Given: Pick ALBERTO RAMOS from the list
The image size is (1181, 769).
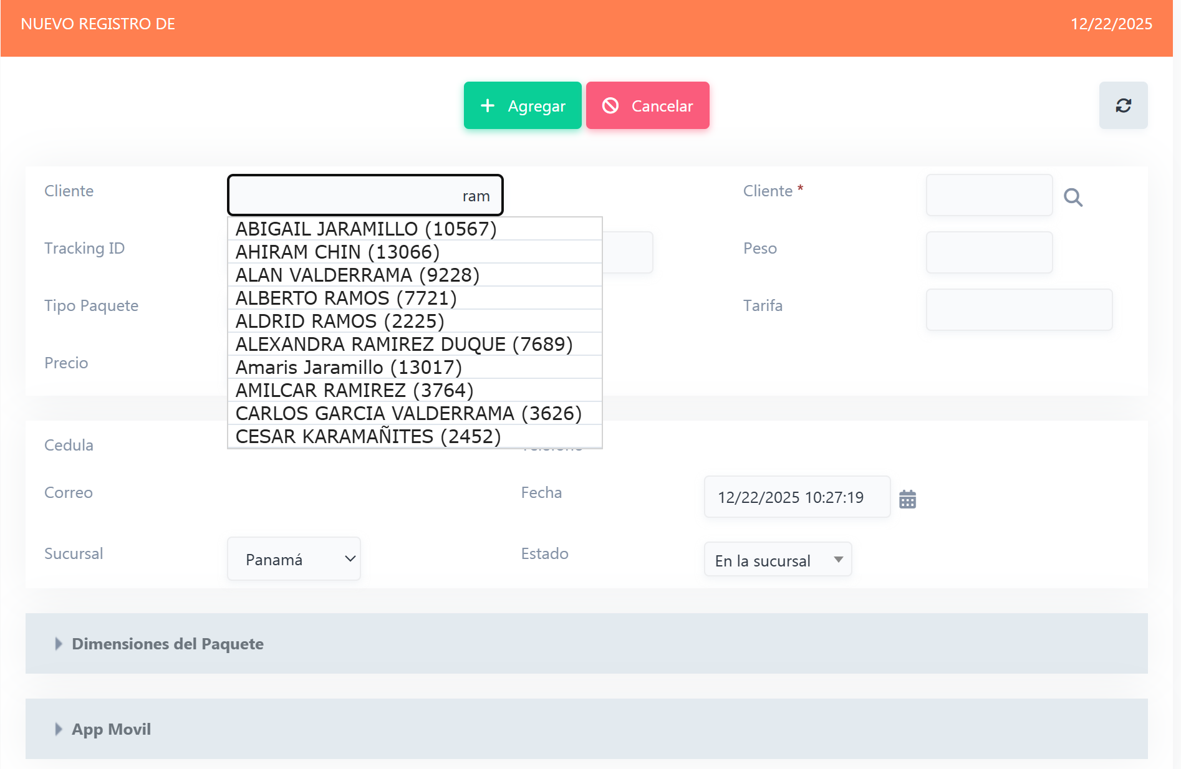Looking at the screenshot, I should pos(346,298).
